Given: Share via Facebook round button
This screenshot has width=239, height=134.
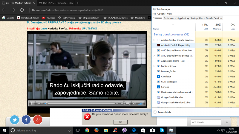Looking at the screenshot, I should pyautogui.click(x=26, y=120).
